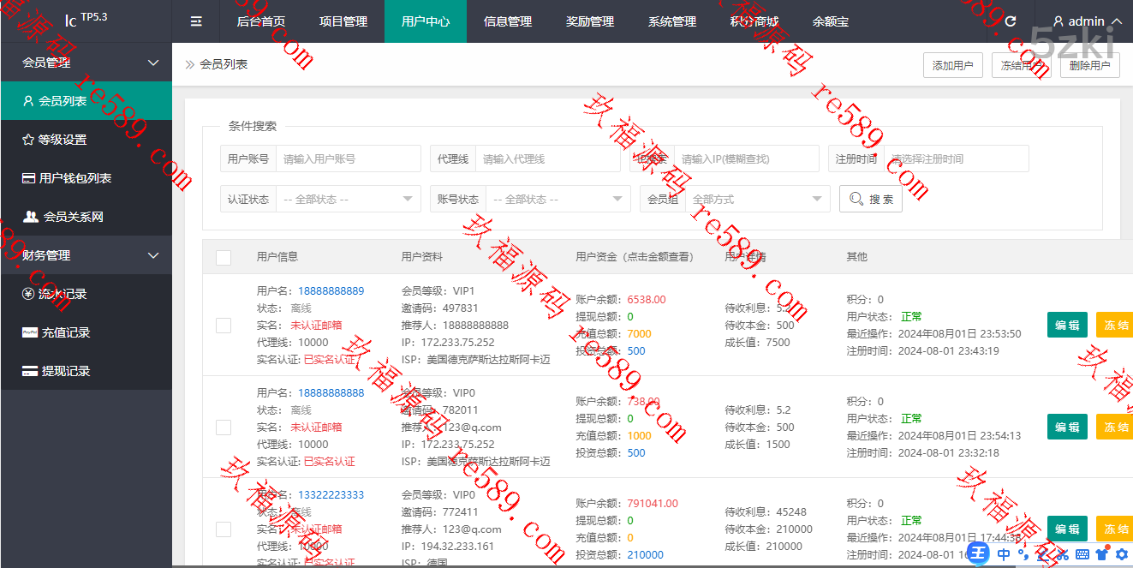
Task: Click the people icon beside 会员关系网
Action: tap(31, 217)
